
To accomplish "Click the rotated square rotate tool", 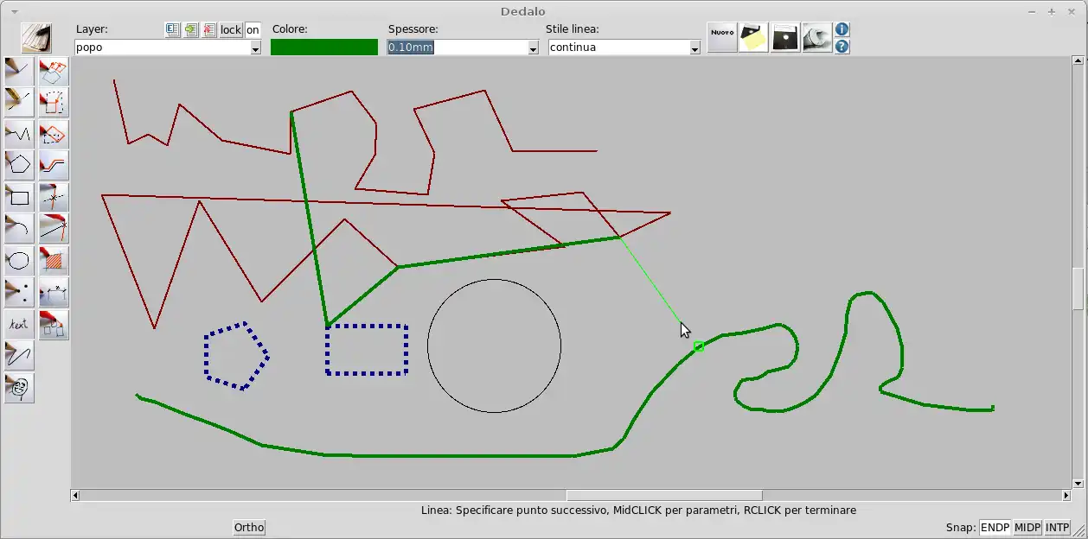I will [54, 134].
